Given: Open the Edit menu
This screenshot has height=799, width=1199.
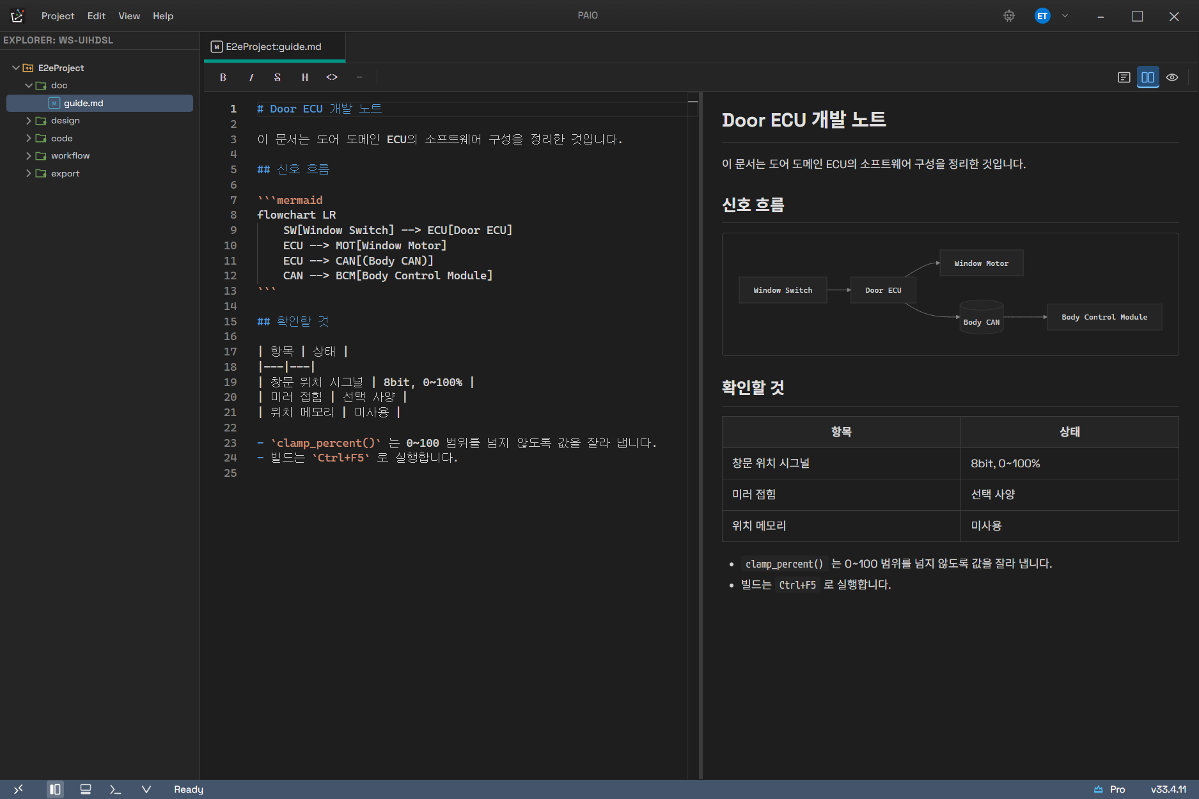Looking at the screenshot, I should [x=96, y=16].
